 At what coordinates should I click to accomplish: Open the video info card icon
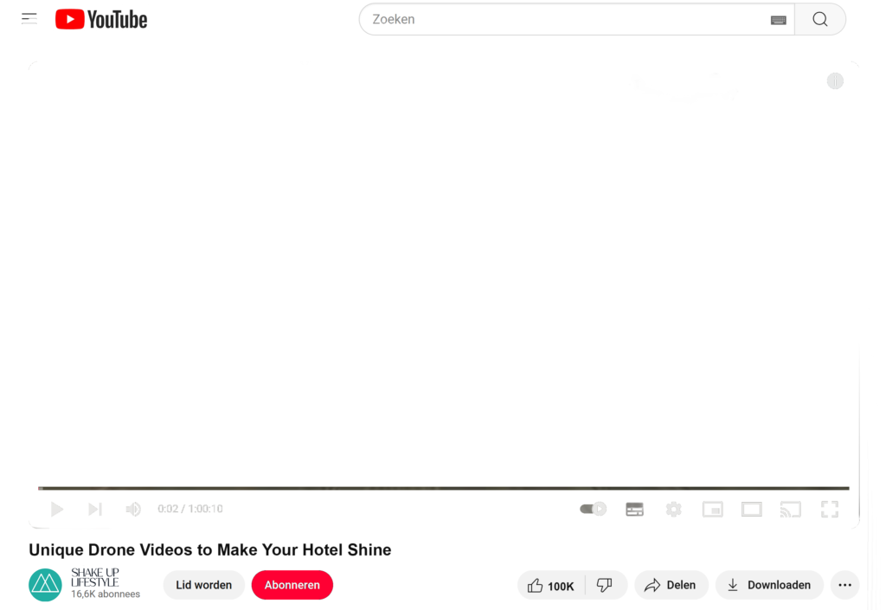click(835, 80)
